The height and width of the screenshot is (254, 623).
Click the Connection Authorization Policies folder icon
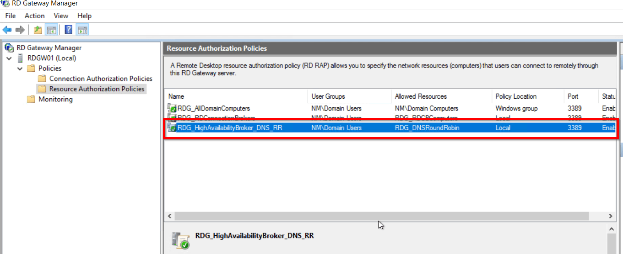(x=42, y=79)
